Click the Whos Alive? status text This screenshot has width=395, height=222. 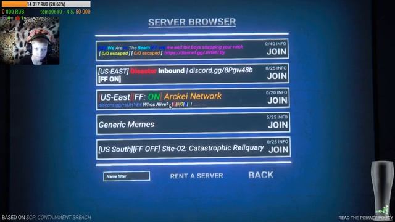(x=156, y=104)
